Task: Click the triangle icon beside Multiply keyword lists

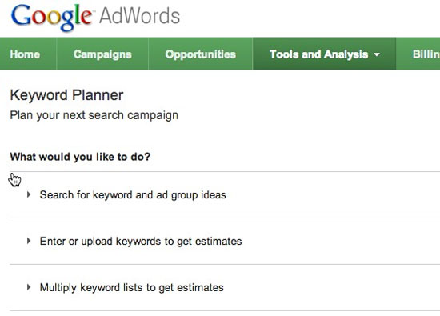Action: pyautogui.click(x=29, y=287)
